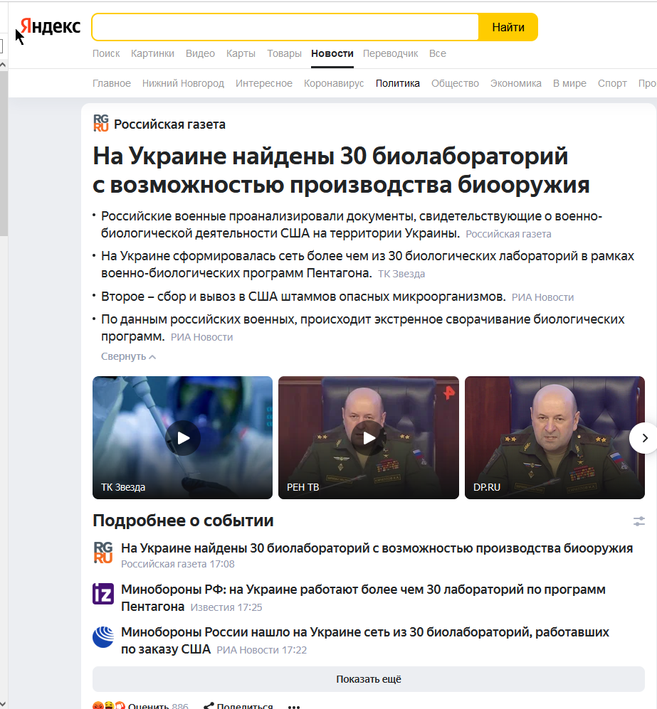The width and height of the screenshot is (657, 709).
Task: Expand more articles with Показать ещё
Action: (x=368, y=678)
